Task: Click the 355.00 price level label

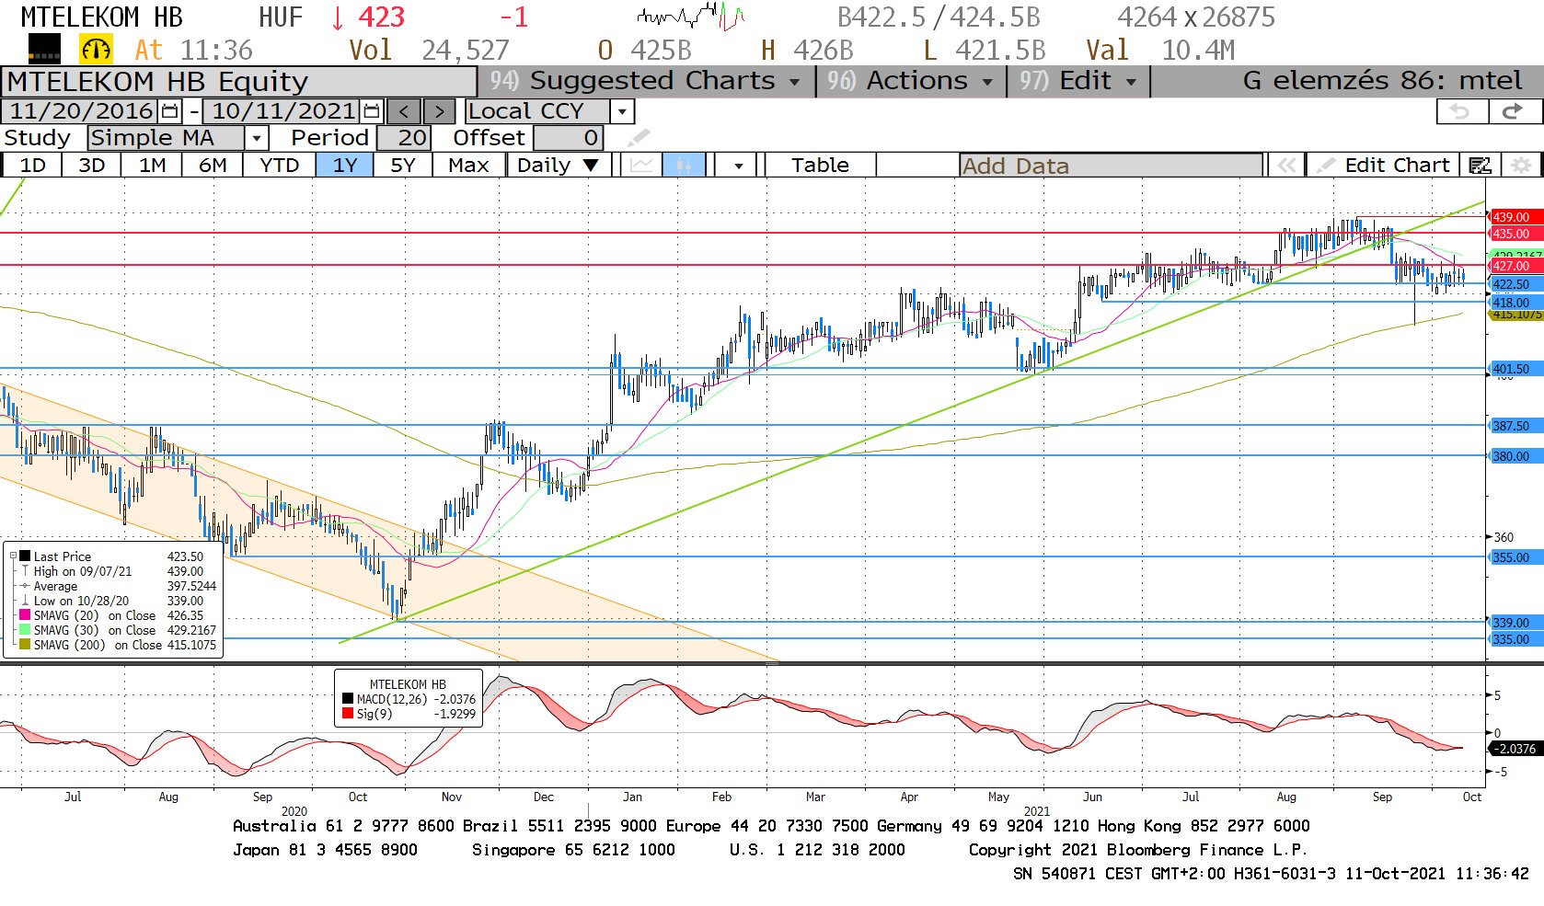Action: coord(1514,557)
